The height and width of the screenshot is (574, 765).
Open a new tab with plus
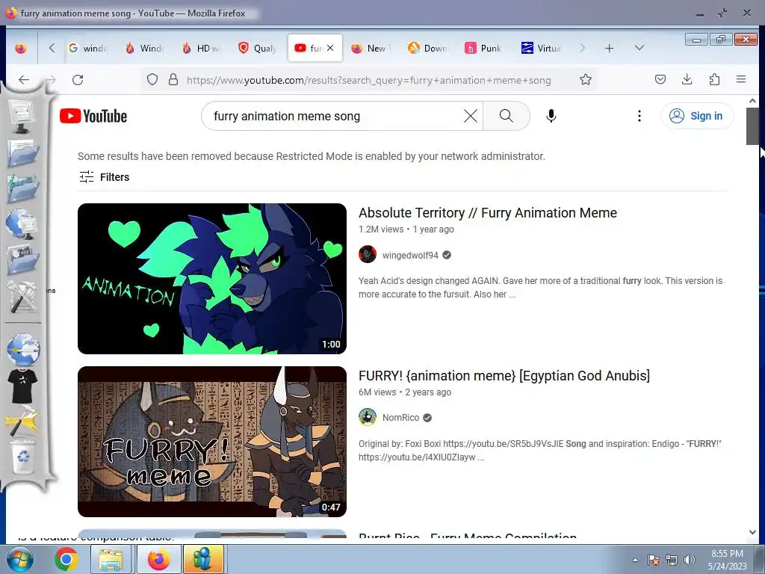(609, 48)
